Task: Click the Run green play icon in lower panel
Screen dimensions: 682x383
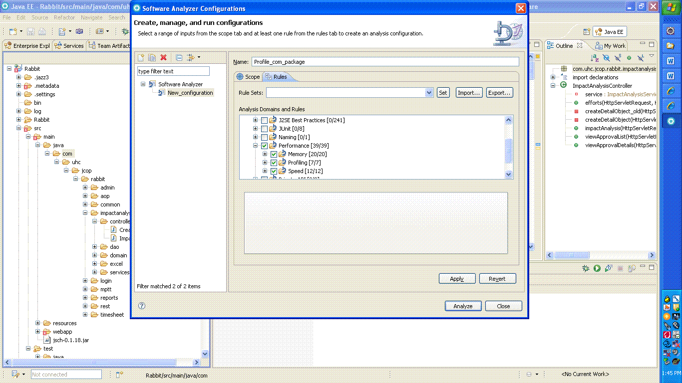Action: coord(597,268)
